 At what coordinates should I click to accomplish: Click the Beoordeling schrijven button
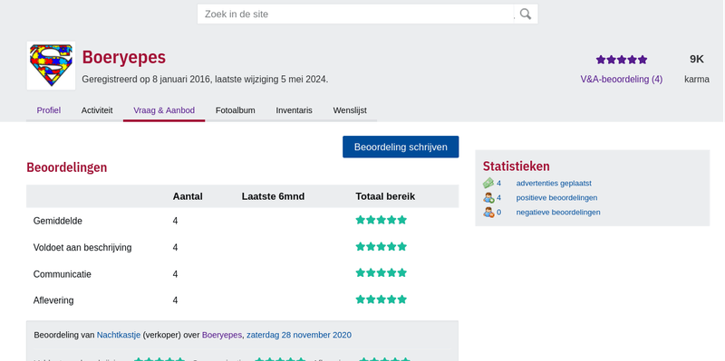coord(401,147)
